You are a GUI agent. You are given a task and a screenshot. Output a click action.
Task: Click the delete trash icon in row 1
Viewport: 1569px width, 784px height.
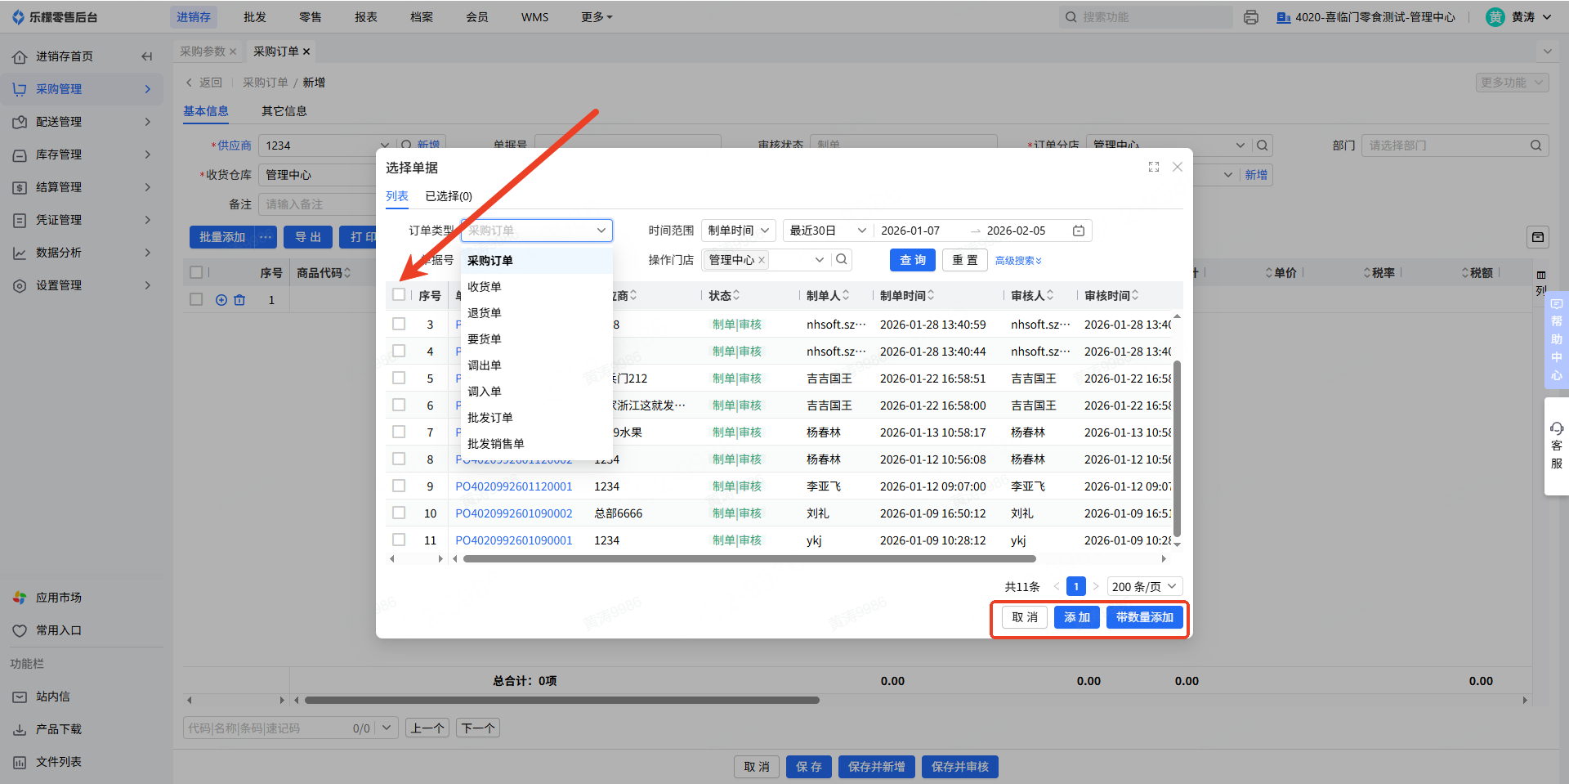[x=239, y=300]
